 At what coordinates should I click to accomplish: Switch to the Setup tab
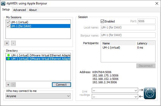tap(6, 9)
